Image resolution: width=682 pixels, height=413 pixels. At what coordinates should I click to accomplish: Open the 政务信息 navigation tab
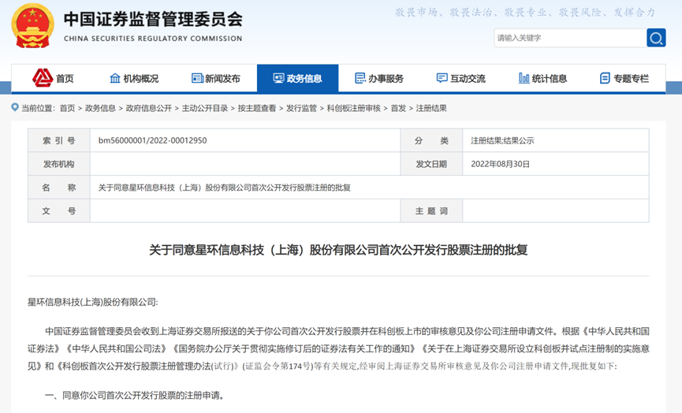point(297,78)
